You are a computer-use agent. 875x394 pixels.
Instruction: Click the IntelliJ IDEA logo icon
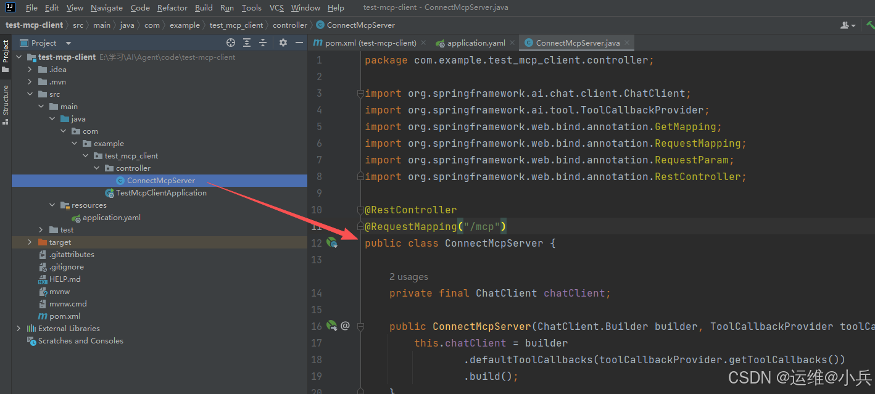point(10,8)
